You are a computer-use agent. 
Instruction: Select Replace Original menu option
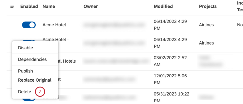pos(35,80)
